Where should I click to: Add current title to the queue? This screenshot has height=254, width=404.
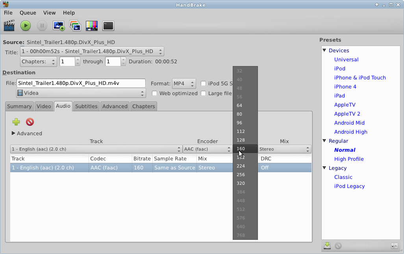(x=59, y=26)
